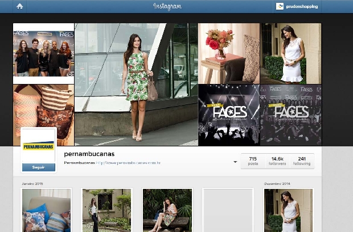The image size is (353, 232).
Task: Open the FACES crowd group banner photo
Action: 291,115
